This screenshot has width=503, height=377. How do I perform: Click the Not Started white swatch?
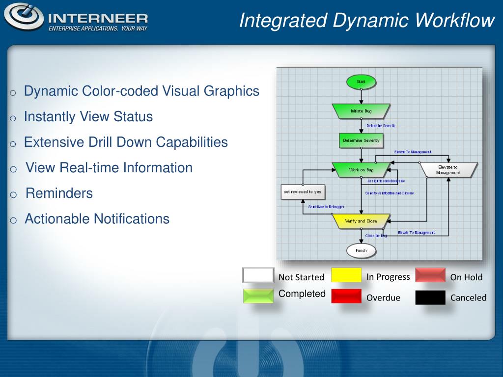(x=258, y=275)
